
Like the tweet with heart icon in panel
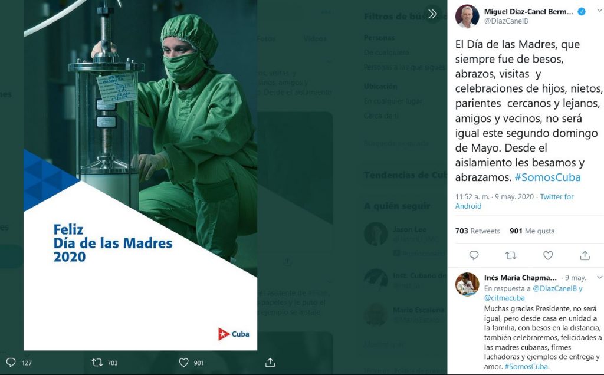pyautogui.click(x=548, y=255)
